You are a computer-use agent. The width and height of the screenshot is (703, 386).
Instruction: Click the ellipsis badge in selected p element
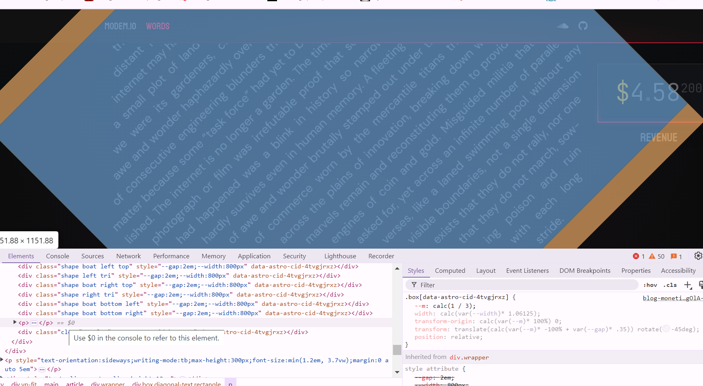(x=34, y=323)
